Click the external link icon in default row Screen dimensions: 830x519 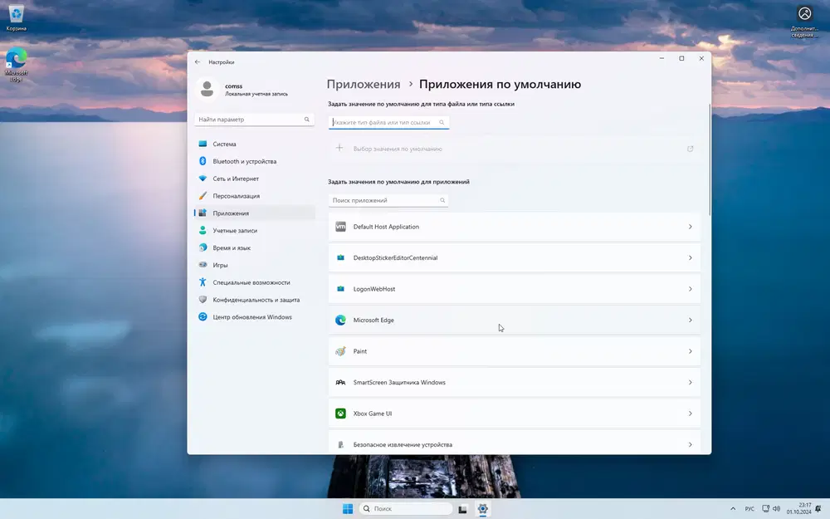click(690, 149)
